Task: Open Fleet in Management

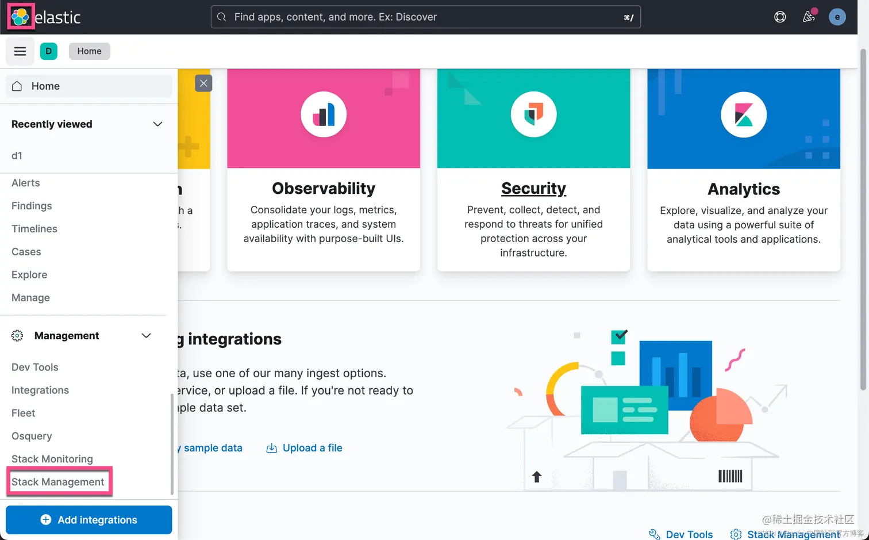Action: coord(24,413)
